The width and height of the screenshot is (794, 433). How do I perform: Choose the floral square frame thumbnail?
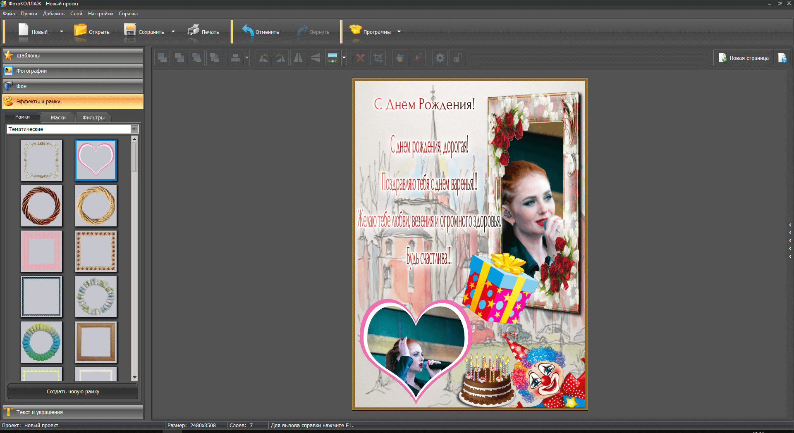point(41,160)
